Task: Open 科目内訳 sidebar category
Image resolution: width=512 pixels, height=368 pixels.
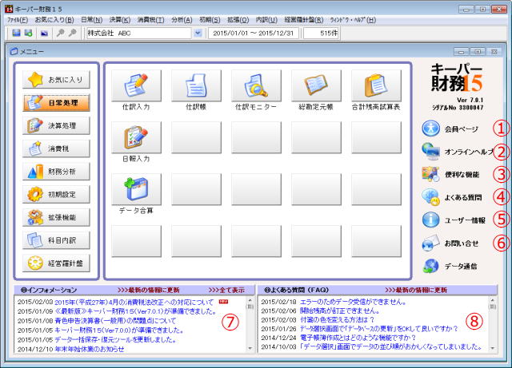Action: tap(56, 240)
